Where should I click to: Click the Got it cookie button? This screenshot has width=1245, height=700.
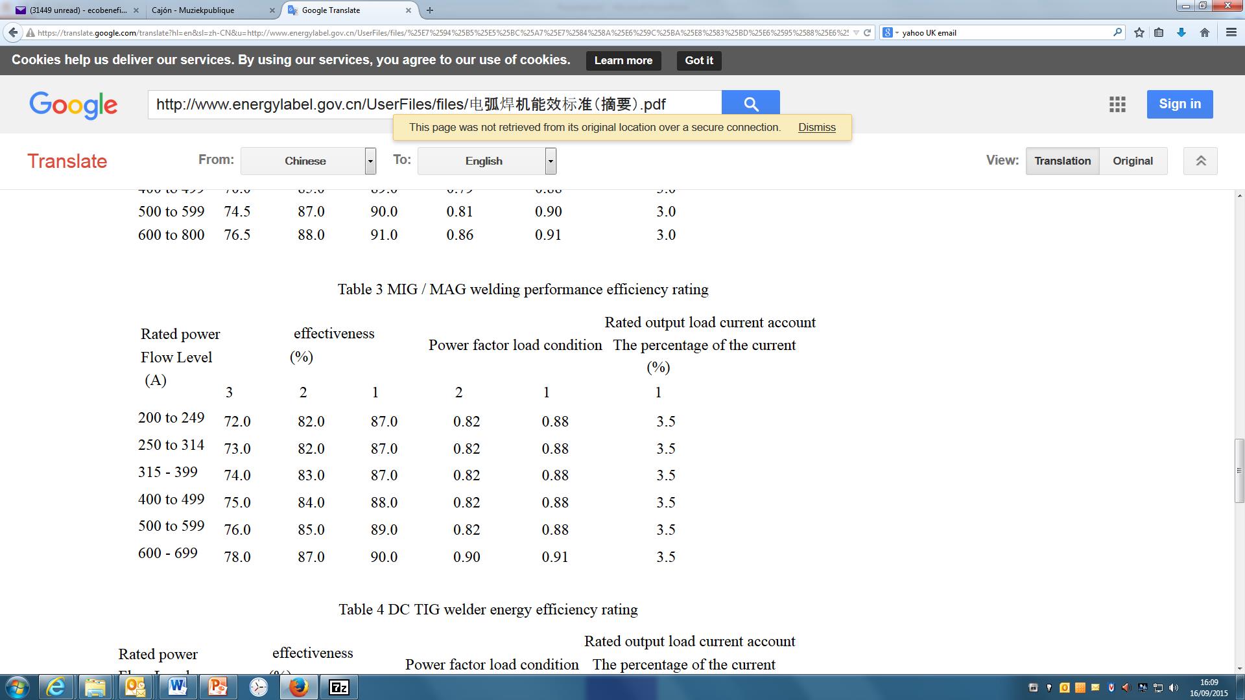[x=698, y=60]
